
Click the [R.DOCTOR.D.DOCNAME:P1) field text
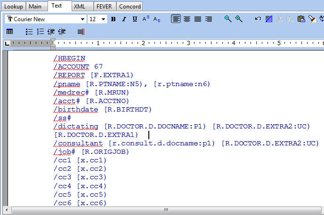tap(155, 126)
